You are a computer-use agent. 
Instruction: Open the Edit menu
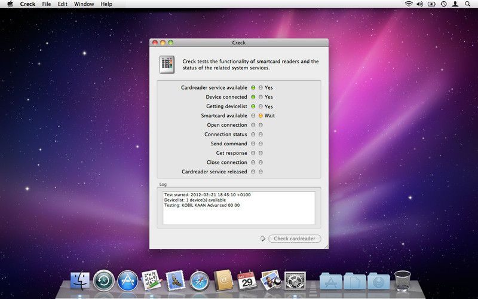63,4
